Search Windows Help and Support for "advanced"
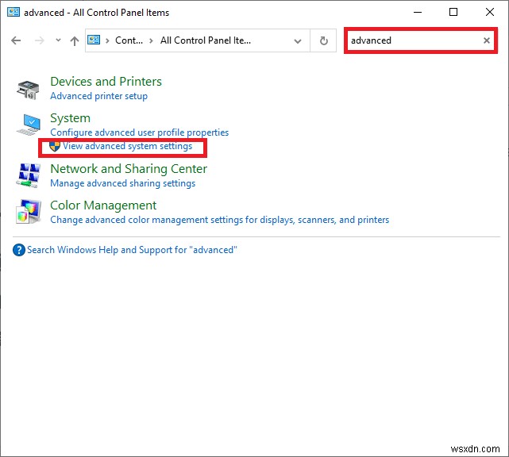 point(132,250)
